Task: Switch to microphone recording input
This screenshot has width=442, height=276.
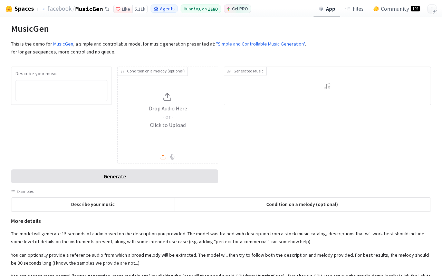Action: (172, 157)
